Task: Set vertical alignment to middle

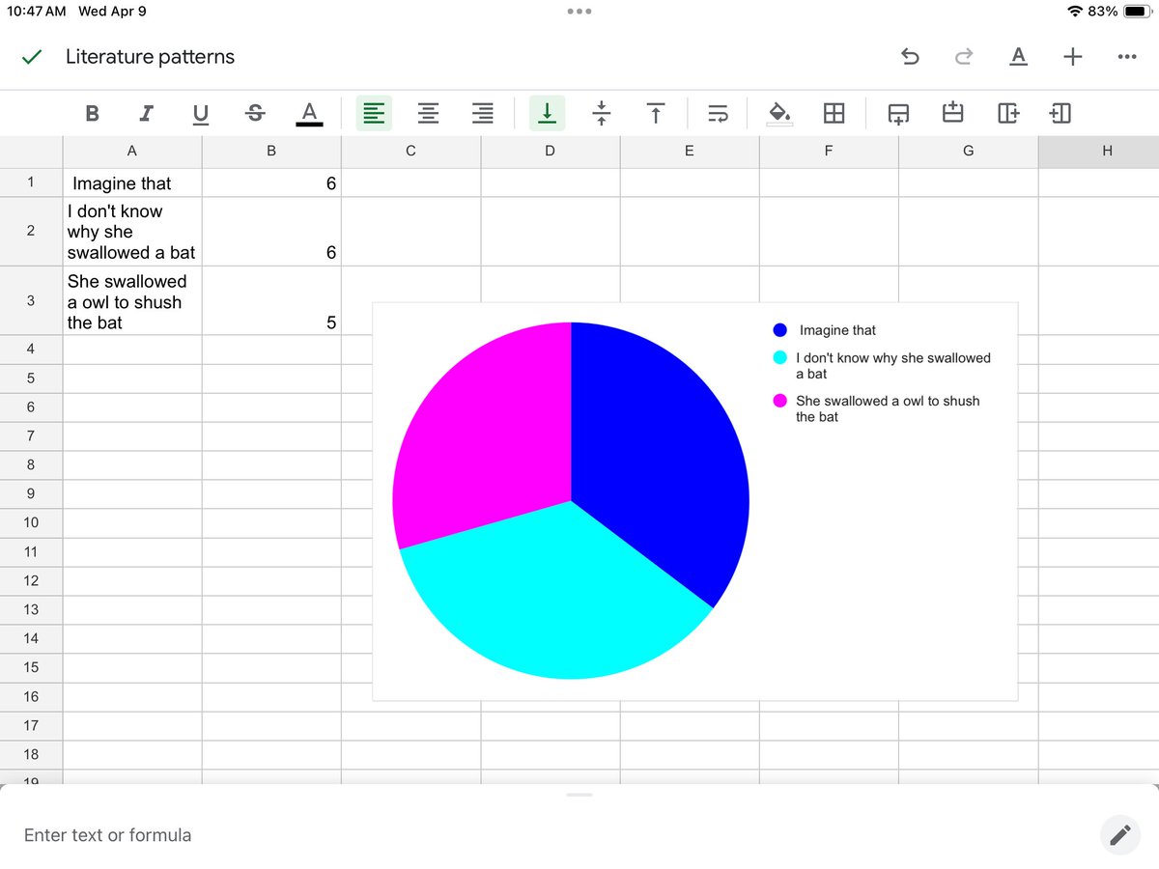Action: click(x=602, y=113)
